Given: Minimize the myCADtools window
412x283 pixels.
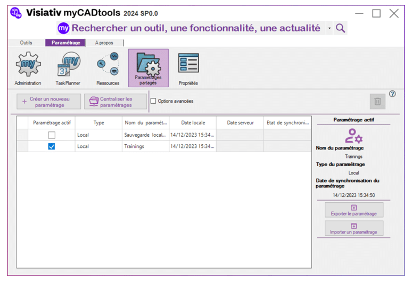Looking at the screenshot, I should (359, 13).
